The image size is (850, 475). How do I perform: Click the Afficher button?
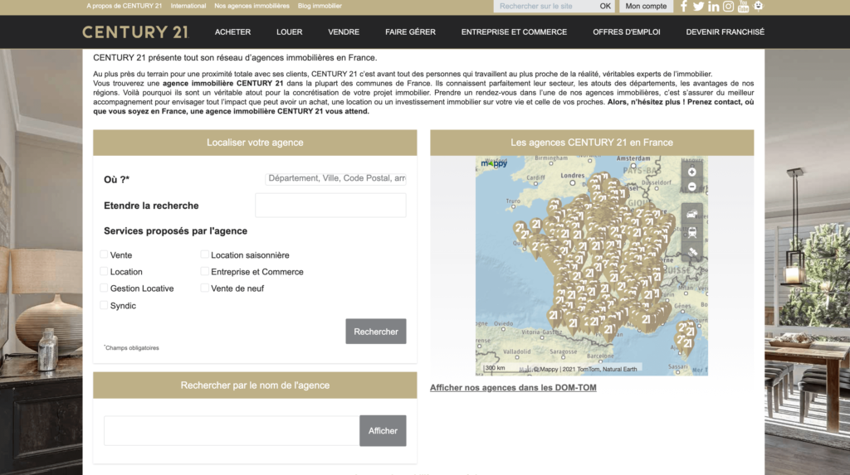click(383, 430)
